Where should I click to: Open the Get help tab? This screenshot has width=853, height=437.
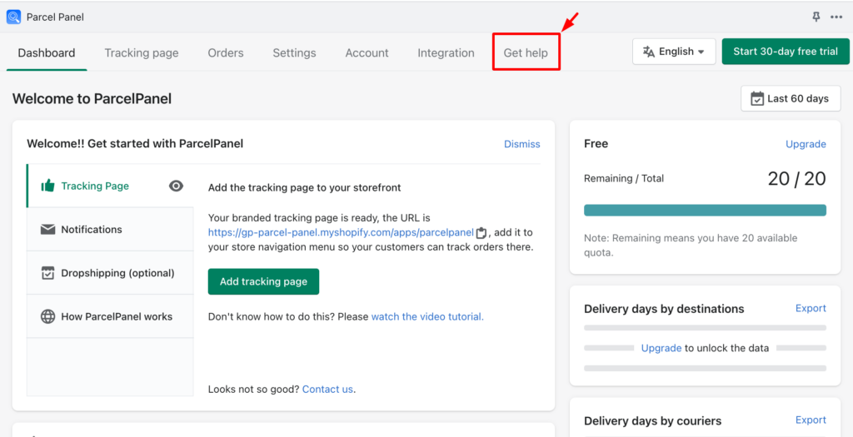click(526, 52)
